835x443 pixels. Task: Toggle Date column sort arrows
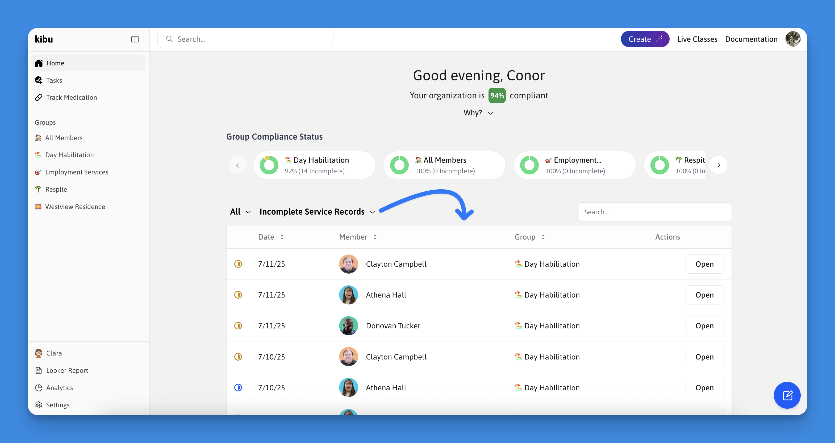tap(282, 237)
